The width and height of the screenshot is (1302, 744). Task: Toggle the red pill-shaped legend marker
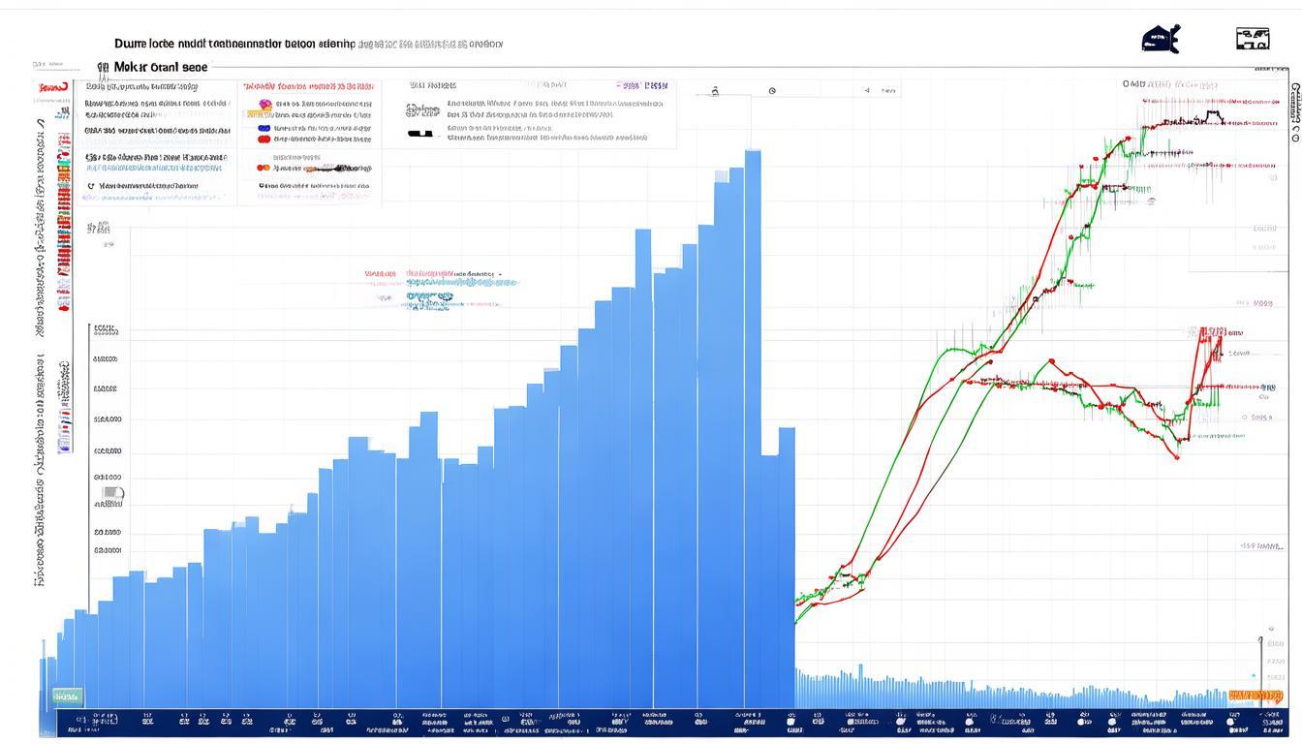pos(263,139)
